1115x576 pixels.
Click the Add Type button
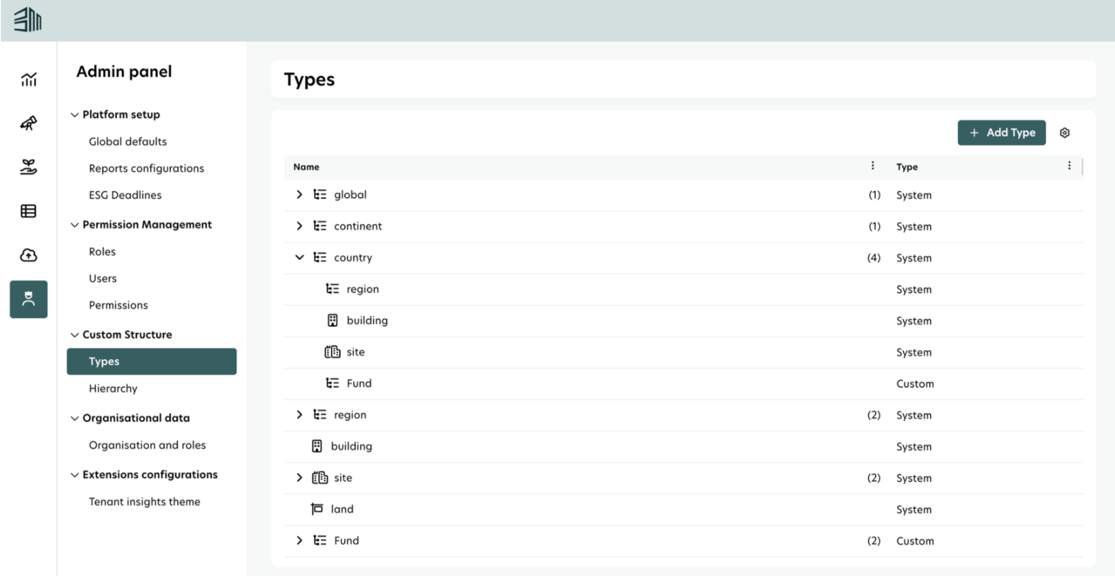click(1001, 132)
